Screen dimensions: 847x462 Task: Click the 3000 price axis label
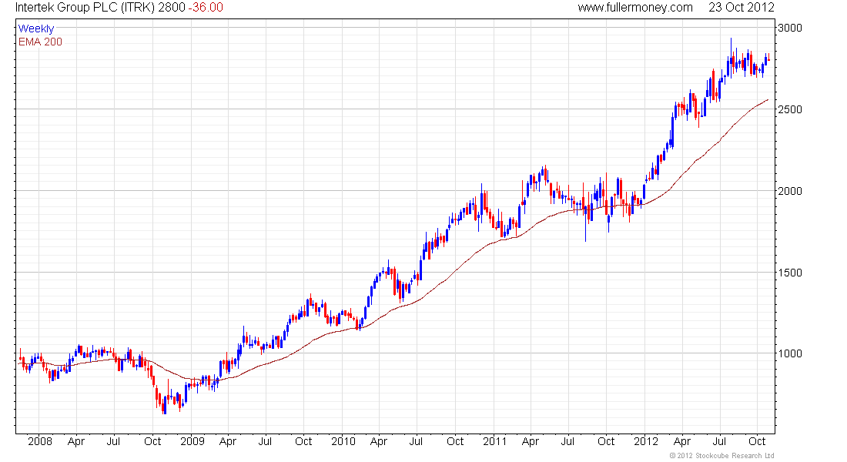point(790,28)
